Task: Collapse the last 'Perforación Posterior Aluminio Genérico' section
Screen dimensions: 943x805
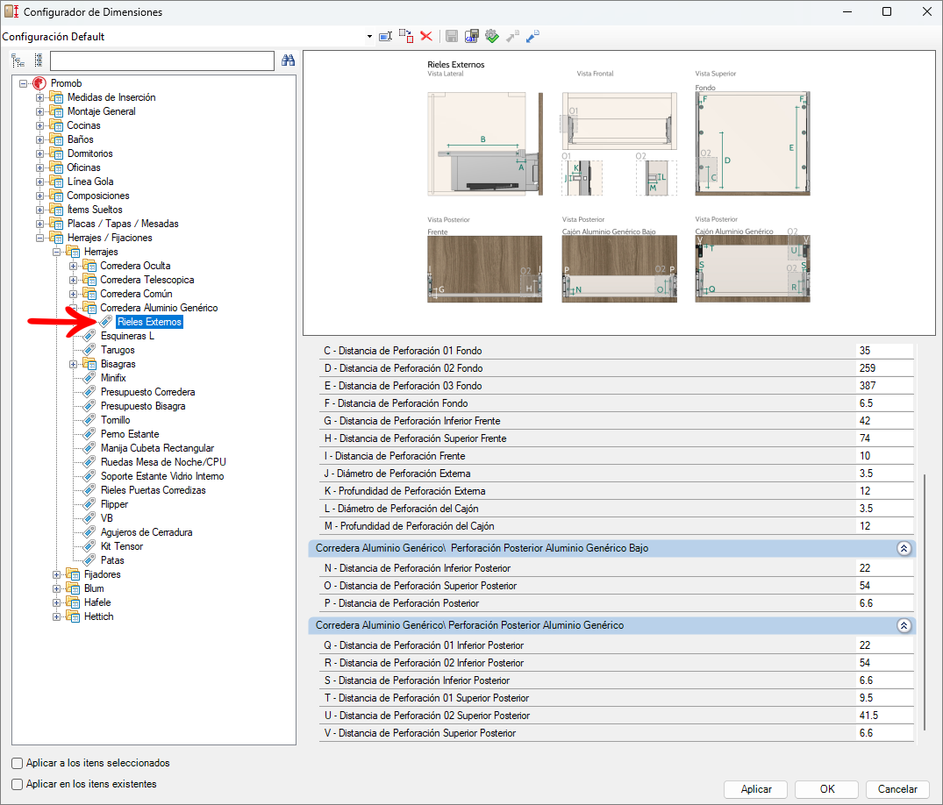Action: click(x=904, y=625)
